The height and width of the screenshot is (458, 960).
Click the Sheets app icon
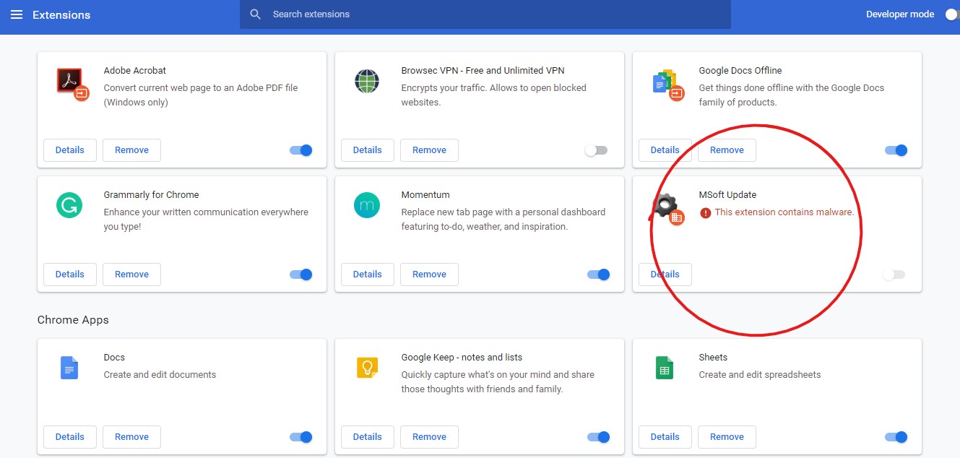(665, 368)
